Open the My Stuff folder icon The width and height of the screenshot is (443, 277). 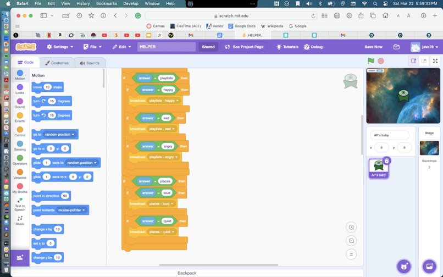coord(396,47)
